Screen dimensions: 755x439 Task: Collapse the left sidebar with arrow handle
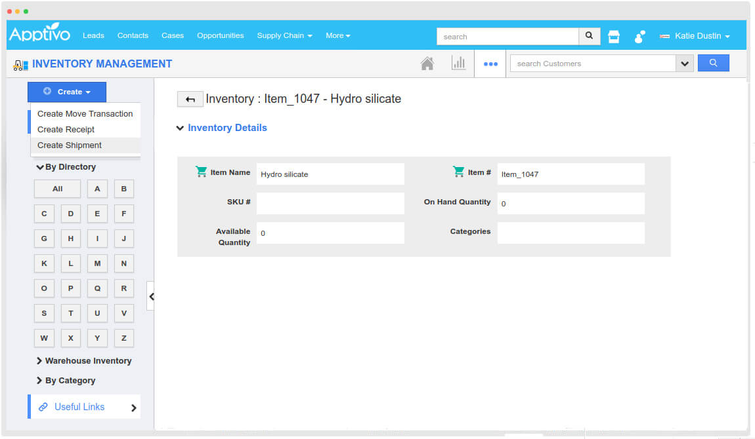[151, 296]
